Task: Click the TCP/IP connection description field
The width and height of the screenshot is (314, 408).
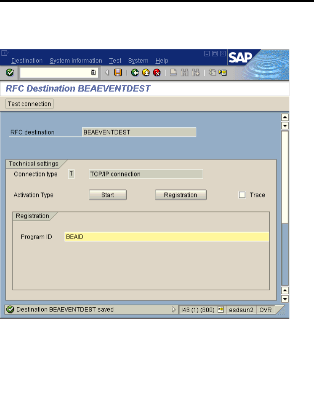Action: coord(146,174)
